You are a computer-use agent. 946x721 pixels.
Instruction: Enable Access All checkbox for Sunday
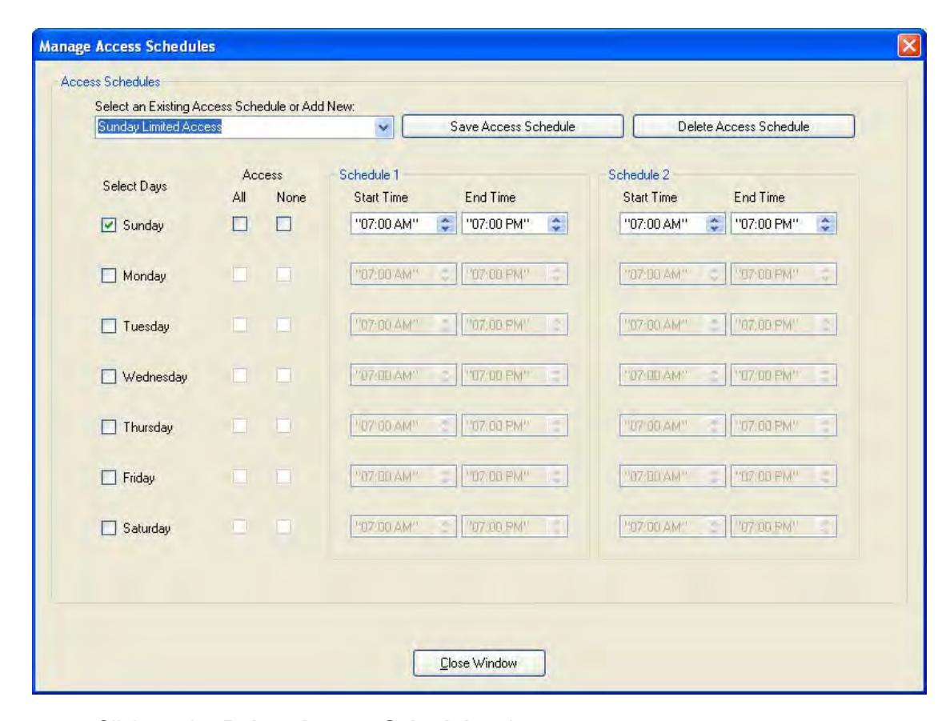click(x=240, y=224)
